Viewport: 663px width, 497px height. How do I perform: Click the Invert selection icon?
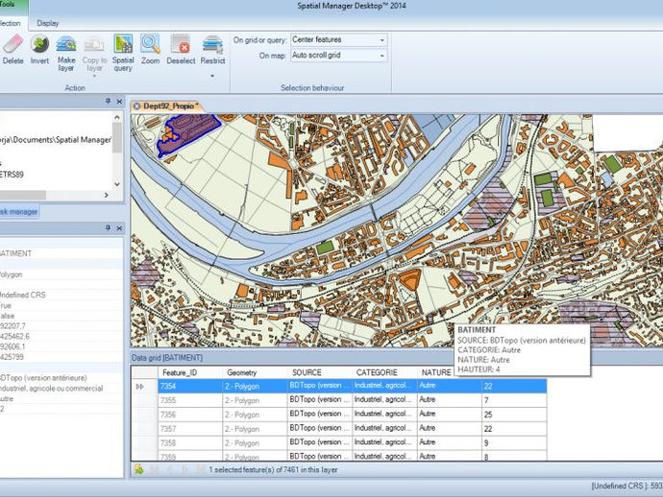[39, 44]
